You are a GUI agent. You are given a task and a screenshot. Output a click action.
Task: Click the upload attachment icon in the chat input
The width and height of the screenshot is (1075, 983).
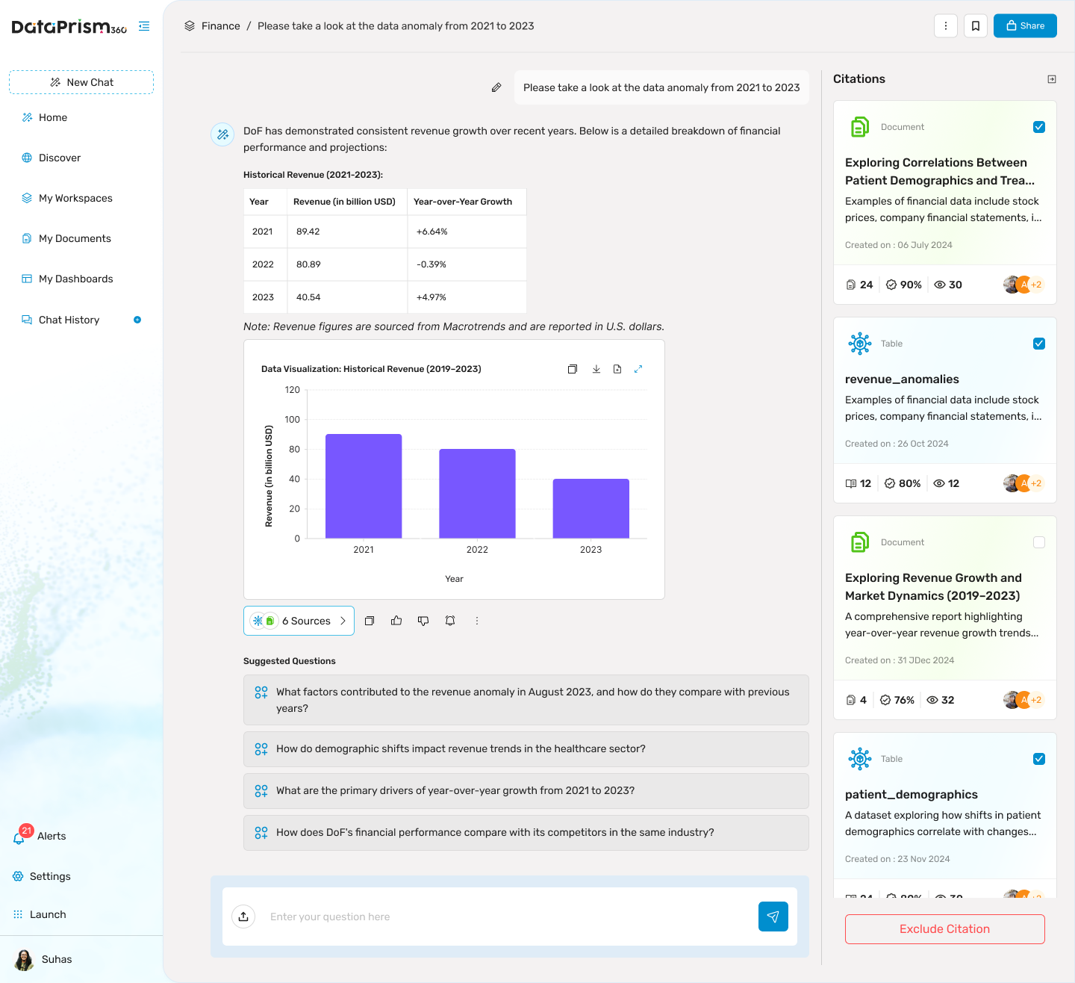243,917
